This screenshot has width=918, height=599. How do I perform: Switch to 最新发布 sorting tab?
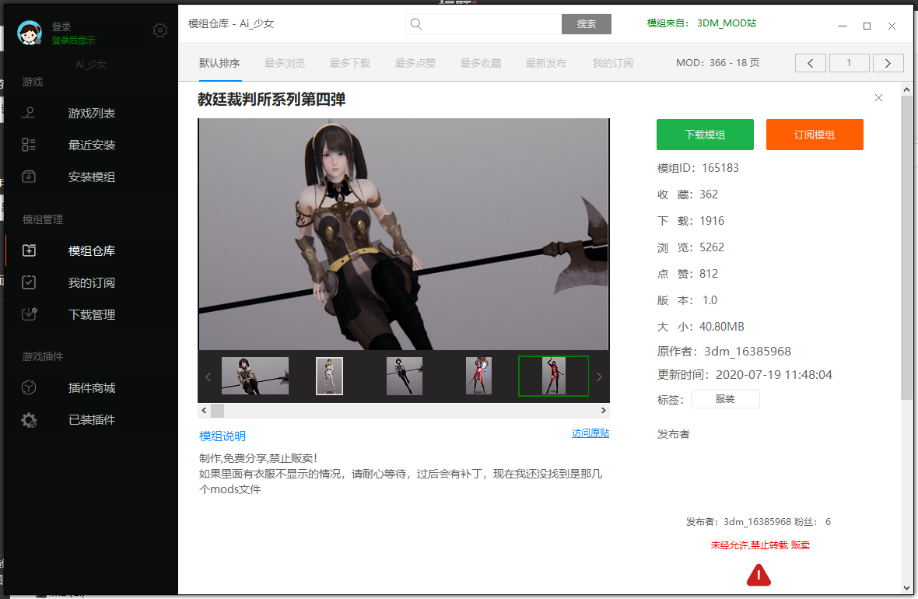pos(545,63)
